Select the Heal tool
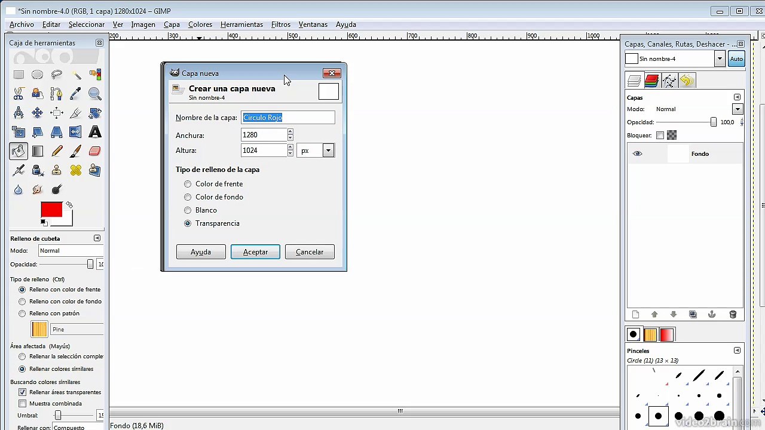This screenshot has width=765, height=430. (x=76, y=170)
